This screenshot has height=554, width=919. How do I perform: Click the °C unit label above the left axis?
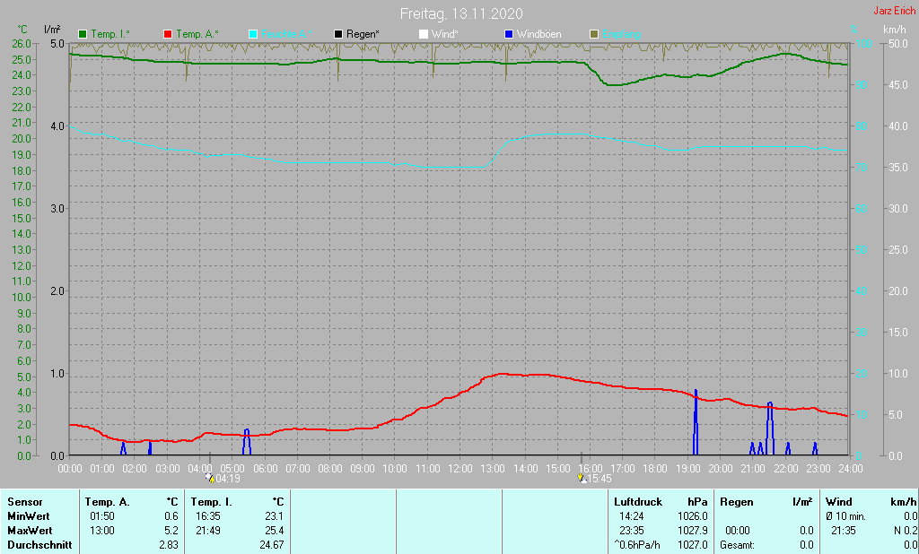point(22,30)
